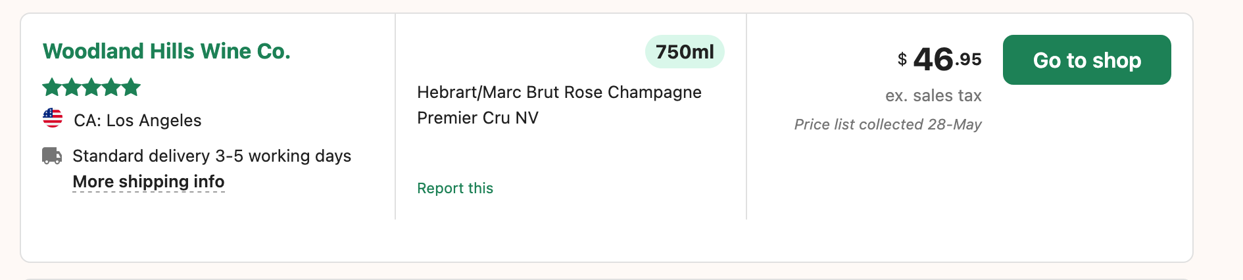
Task: Click the 750ml bottle size badge
Action: point(685,52)
